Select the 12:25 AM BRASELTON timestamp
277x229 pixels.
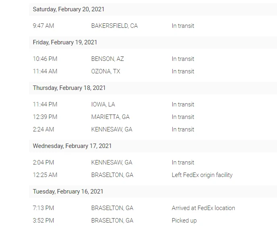pos(45,175)
